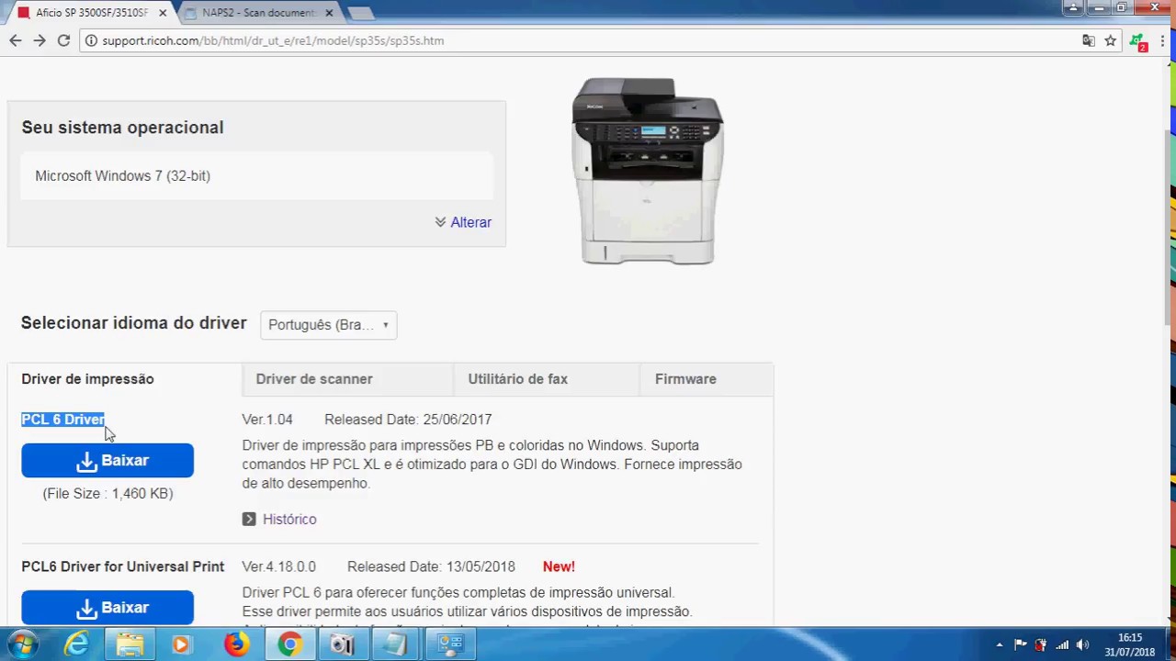Go forward in browser history
The height and width of the screenshot is (661, 1176).
[40, 40]
